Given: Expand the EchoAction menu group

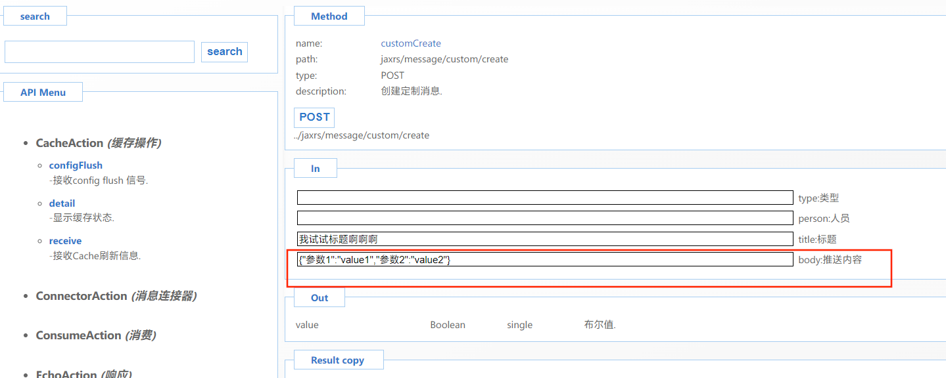Looking at the screenshot, I should (84, 374).
